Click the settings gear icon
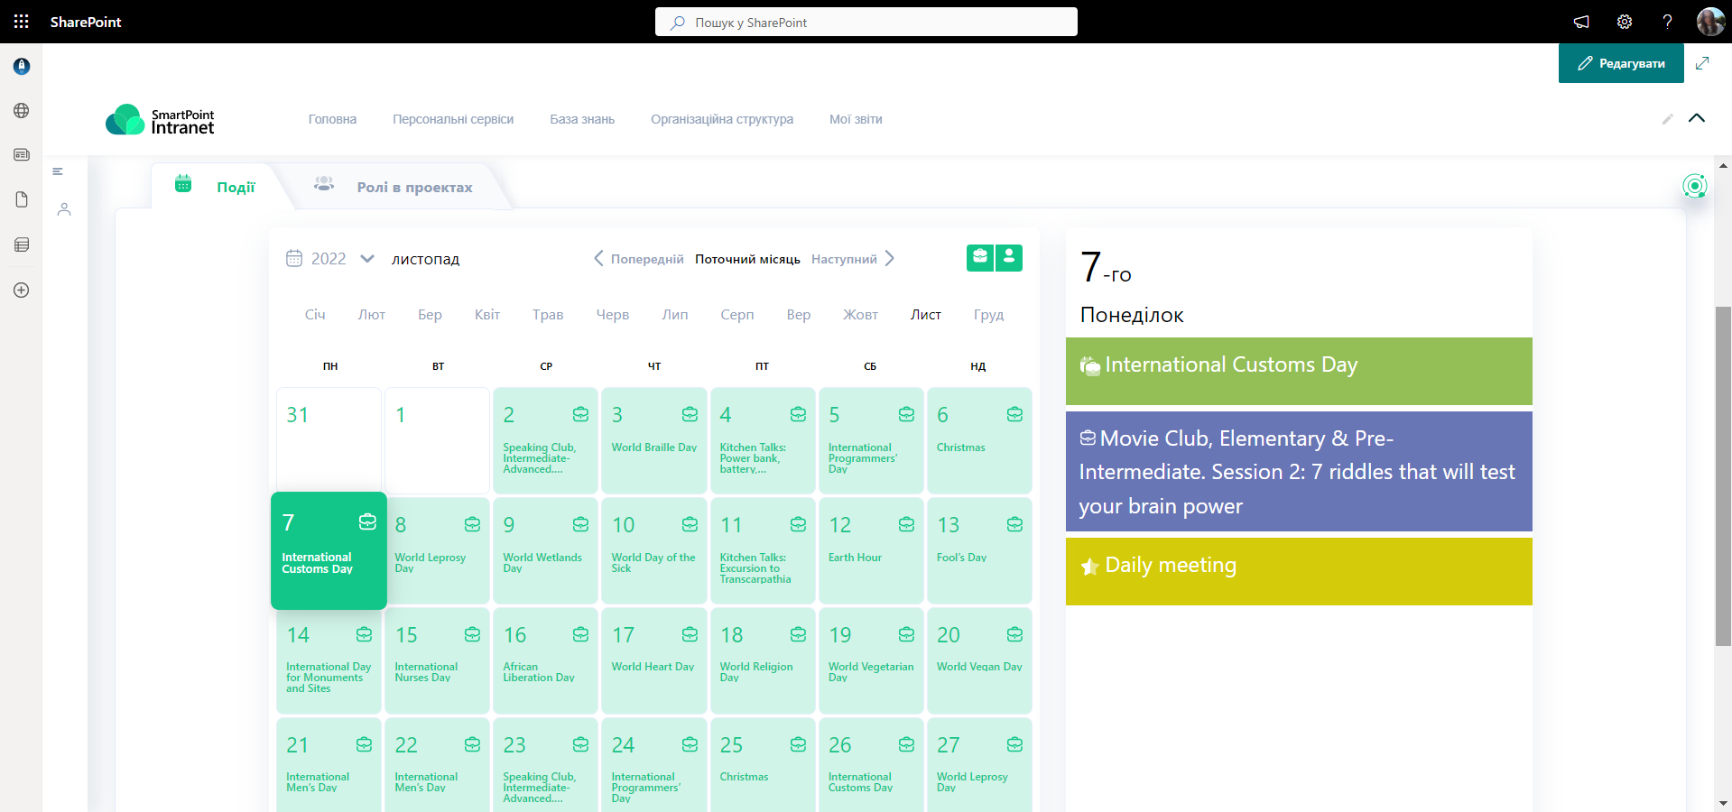Image resolution: width=1732 pixels, height=812 pixels. pyautogui.click(x=1625, y=22)
